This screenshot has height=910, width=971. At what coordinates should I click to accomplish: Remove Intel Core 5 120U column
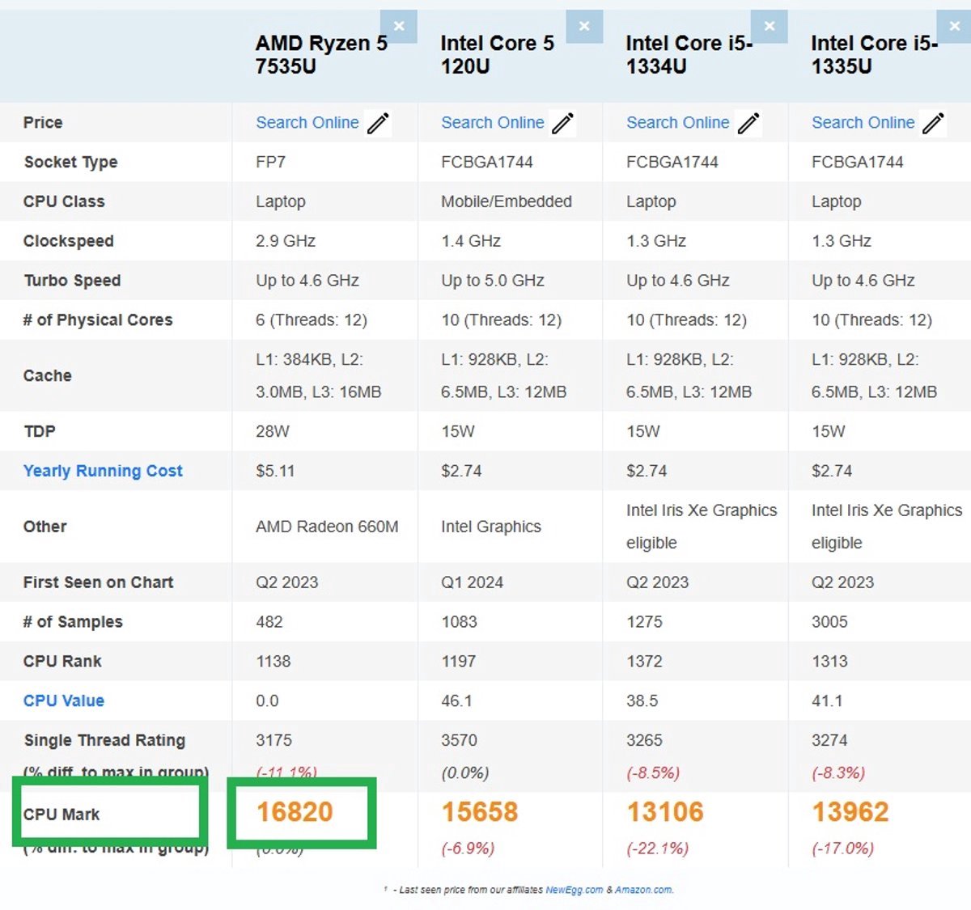point(584,27)
